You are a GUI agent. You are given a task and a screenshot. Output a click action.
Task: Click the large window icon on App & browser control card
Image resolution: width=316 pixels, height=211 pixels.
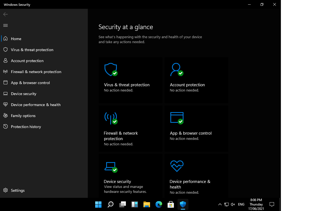177,118
